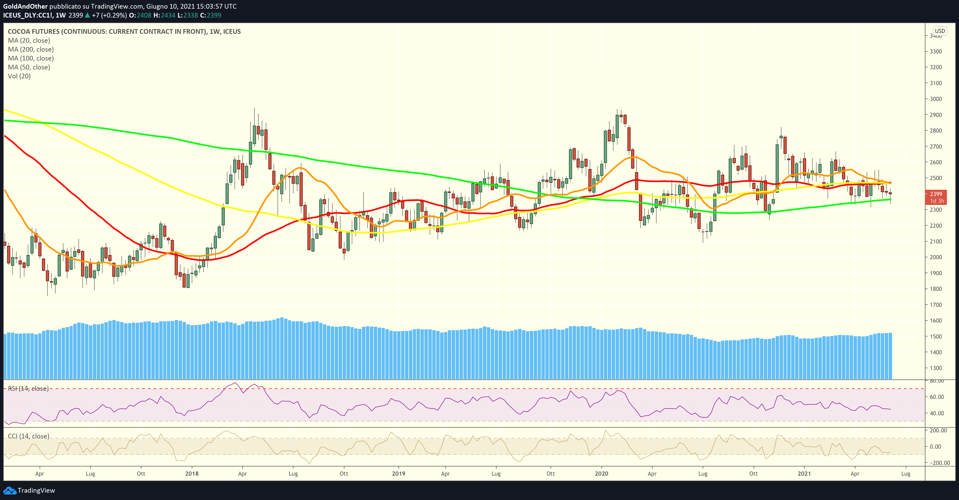Click the +7 (+0.29%) change value
Viewport: 959px width, 500px height.
(x=109, y=15)
